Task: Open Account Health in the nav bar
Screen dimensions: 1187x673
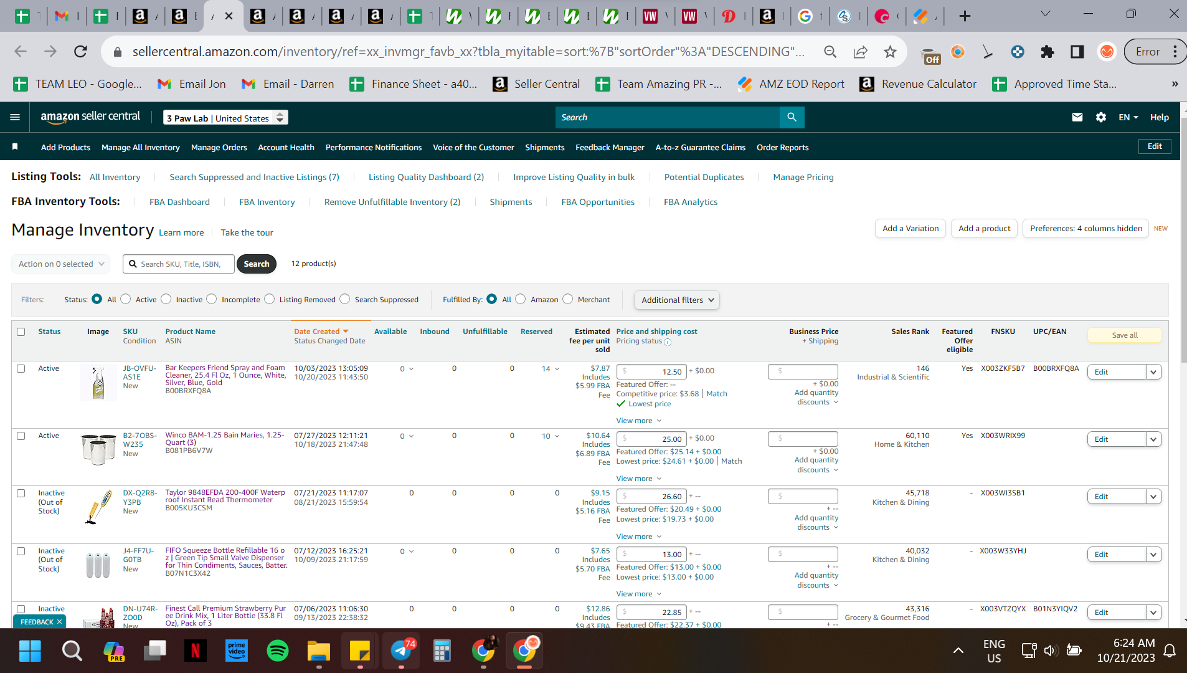Action: pos(286,147)
